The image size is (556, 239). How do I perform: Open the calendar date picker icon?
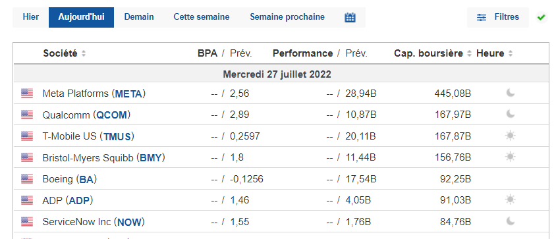click(350, 17)
